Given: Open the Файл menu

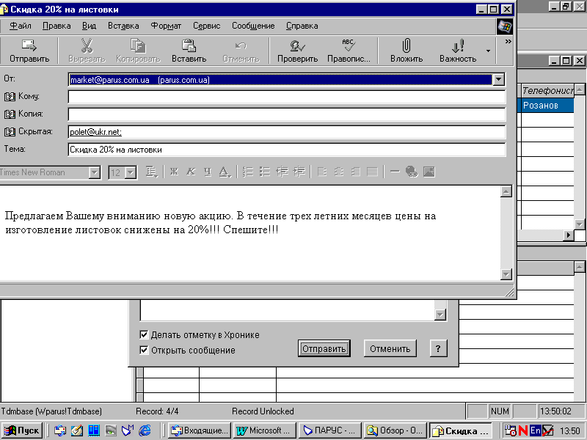Looking at the screenshot, I should 21,26.
